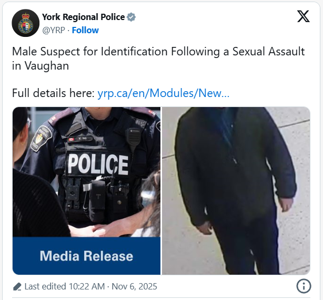Open the York Regional Police profile name
This screenshot has width=323, height=300.
point(84,17)
